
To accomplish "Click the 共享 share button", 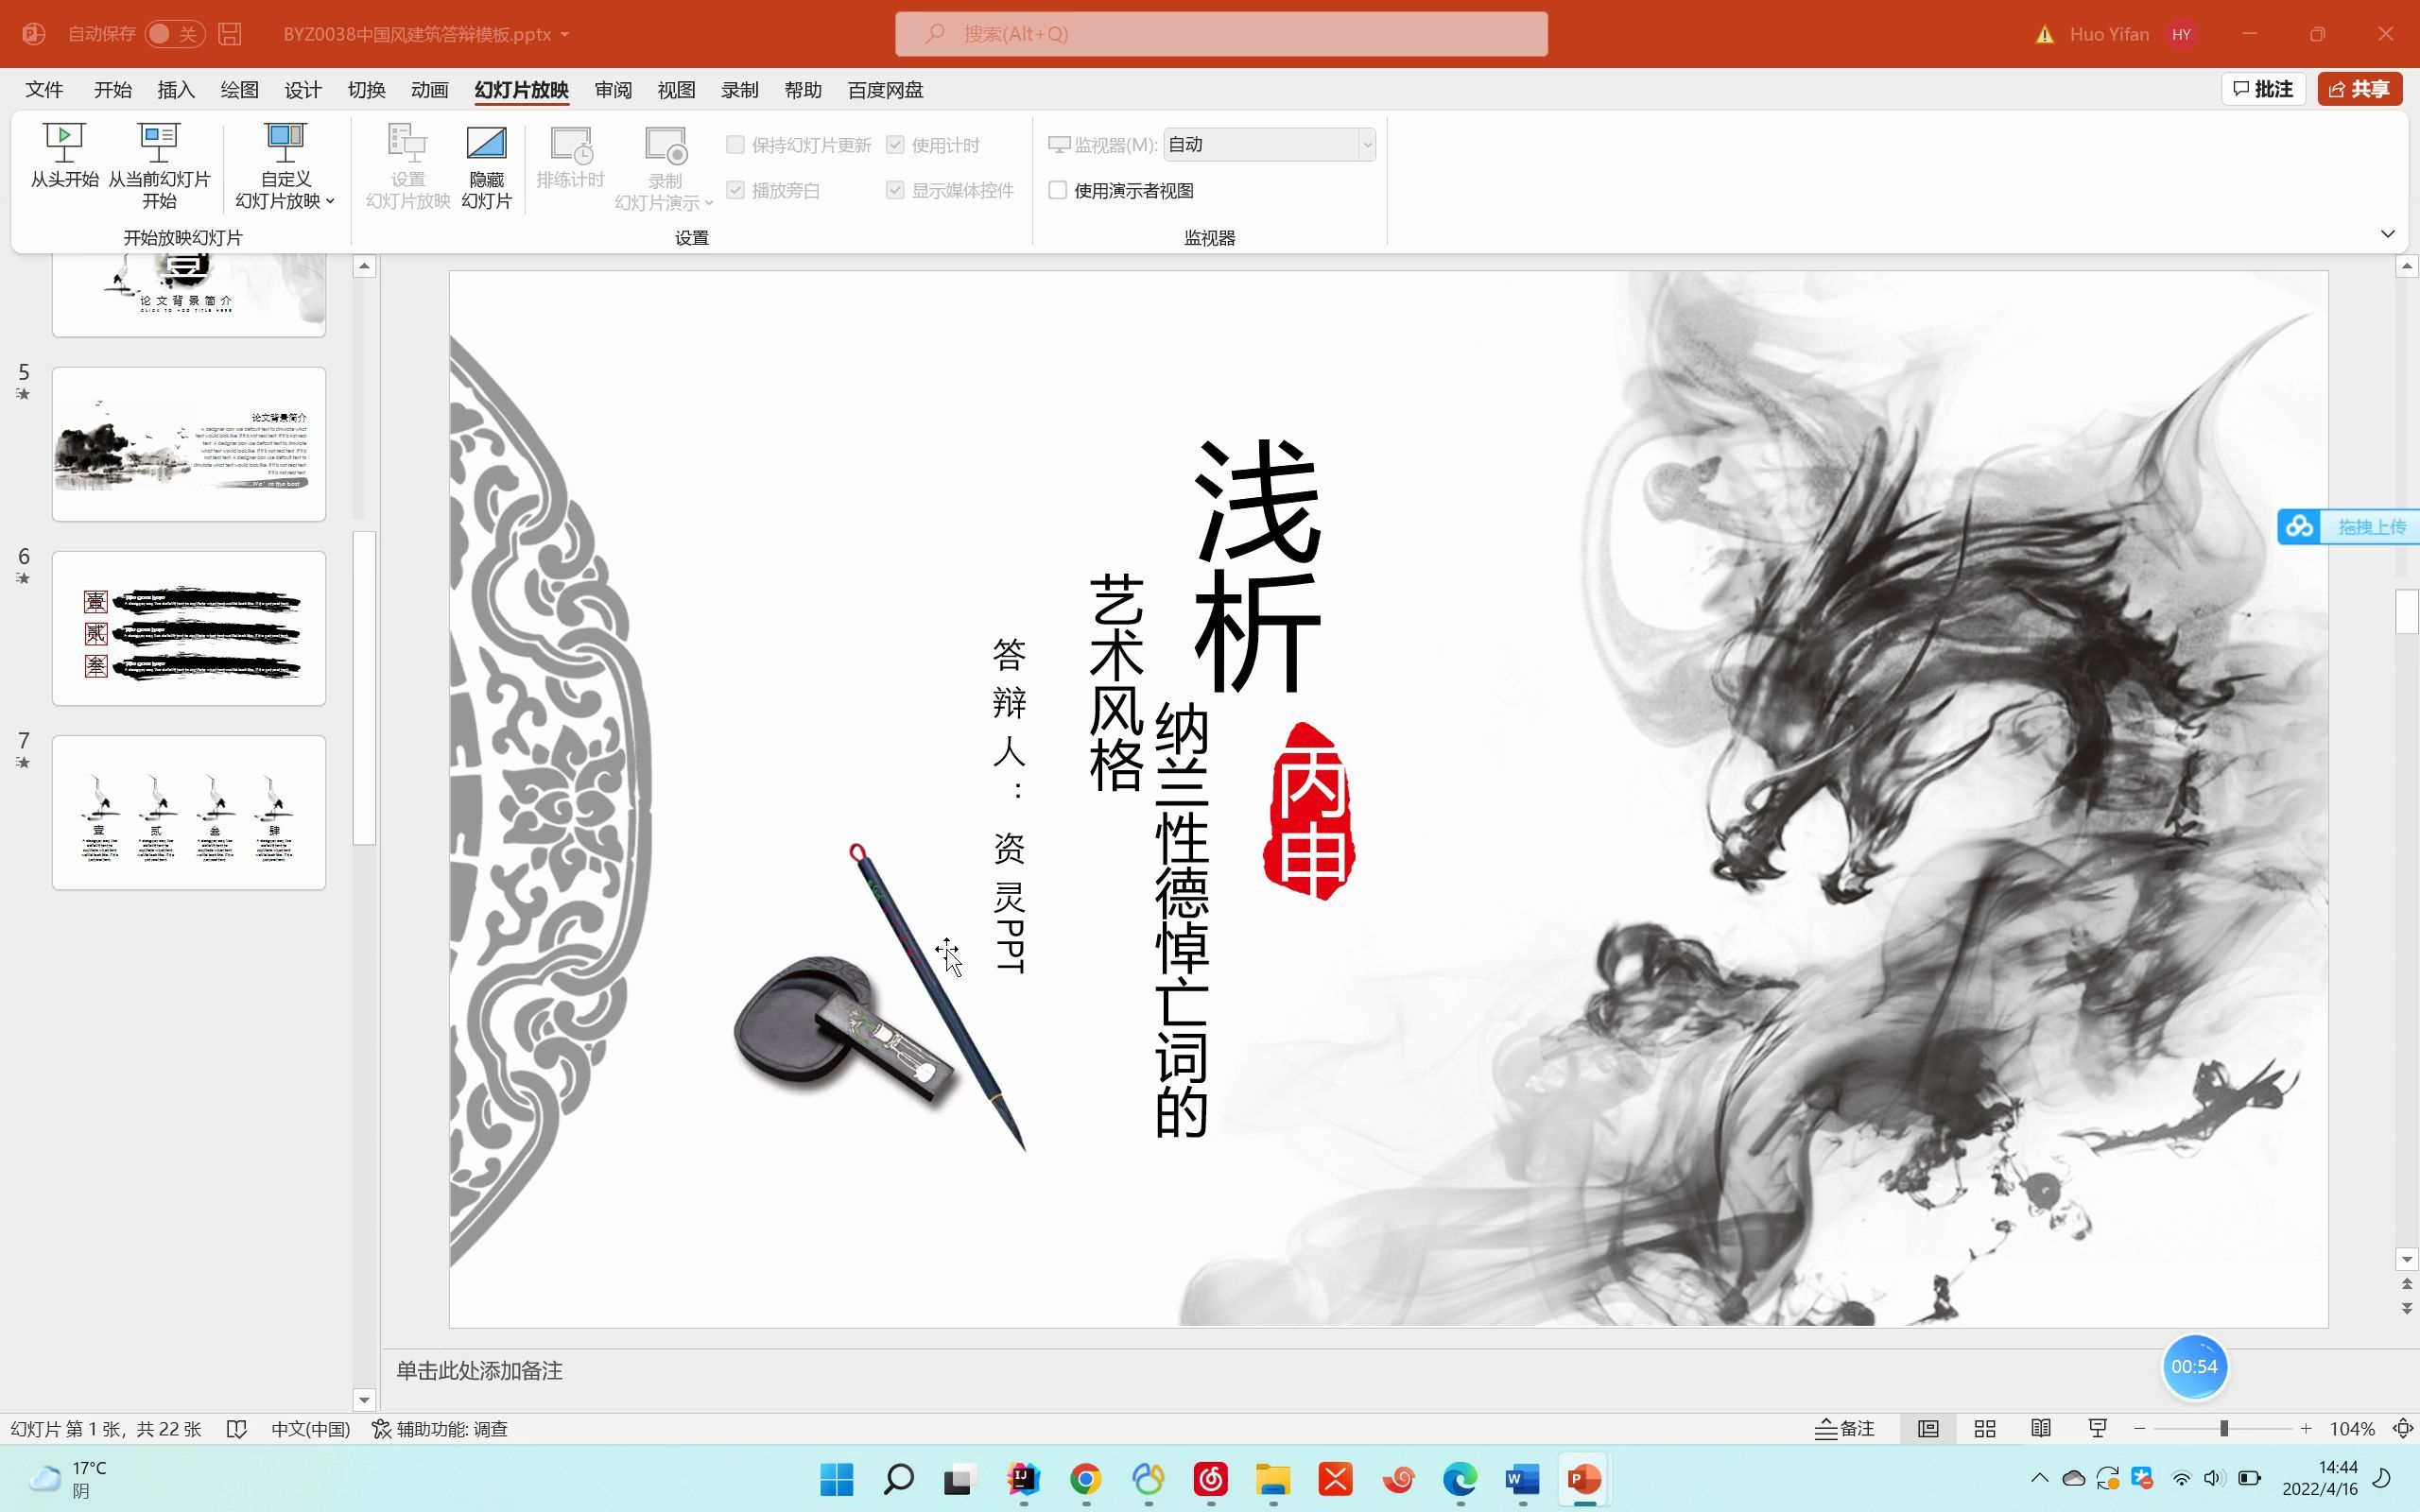I will click(x=2359, y=89).
